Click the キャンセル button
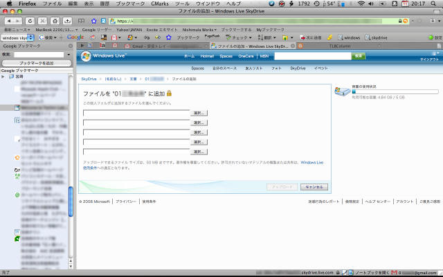The width and height of the screenshot is (443, 277). point(314,187)
